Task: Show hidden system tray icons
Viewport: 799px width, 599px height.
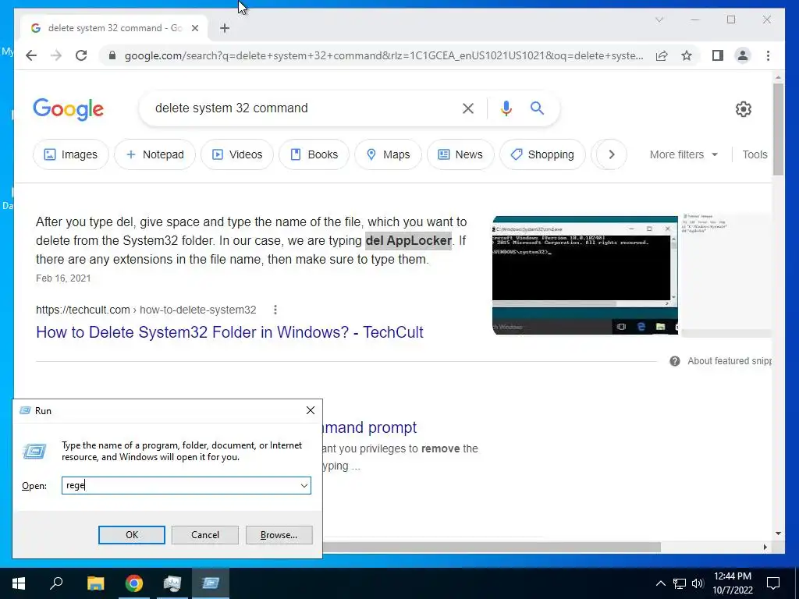Action: (x=660, y=583)
